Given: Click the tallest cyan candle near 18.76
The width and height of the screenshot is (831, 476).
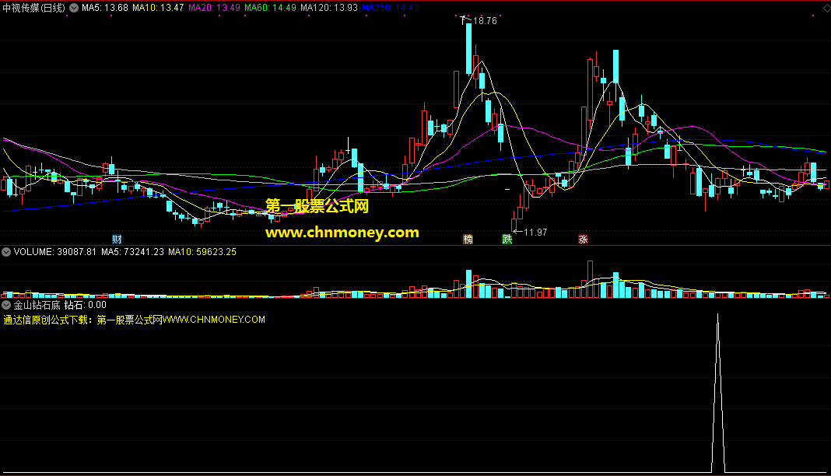Looking at the screenshot, I should pos(468,48).
